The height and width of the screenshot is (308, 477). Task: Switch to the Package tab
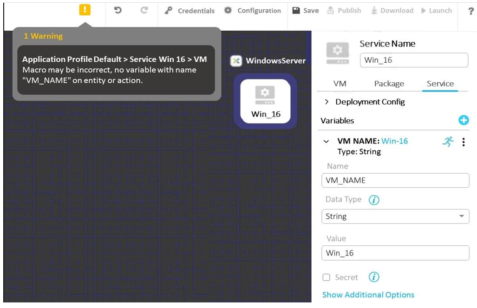[389, 84]
